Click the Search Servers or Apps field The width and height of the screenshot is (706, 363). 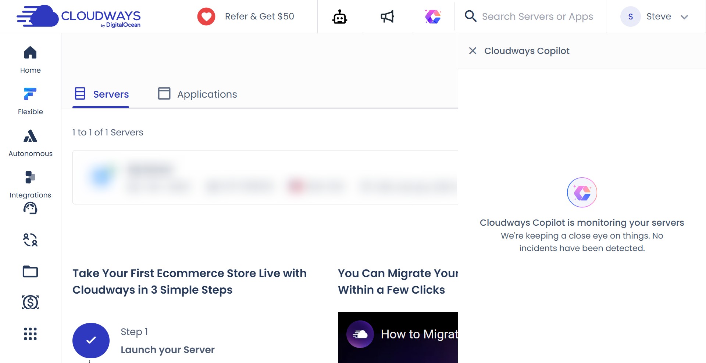538,16
